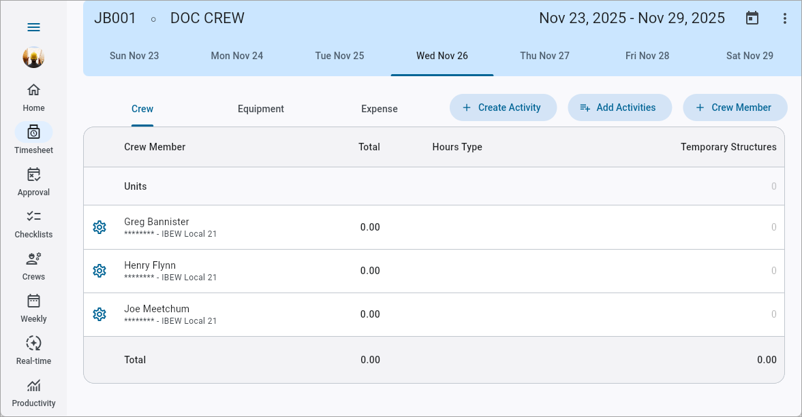Open the Timesheet section in the sidebar
802x417 pixels.
(33, 136)
